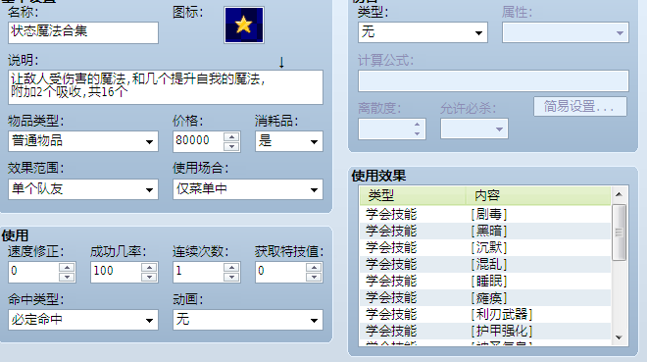
Task: Select the [护甲强化] effect row
Action: (485, 331)
